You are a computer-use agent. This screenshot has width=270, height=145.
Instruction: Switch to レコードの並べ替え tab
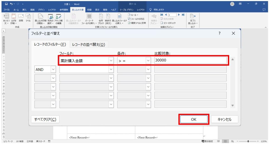[x=89, y=45]
